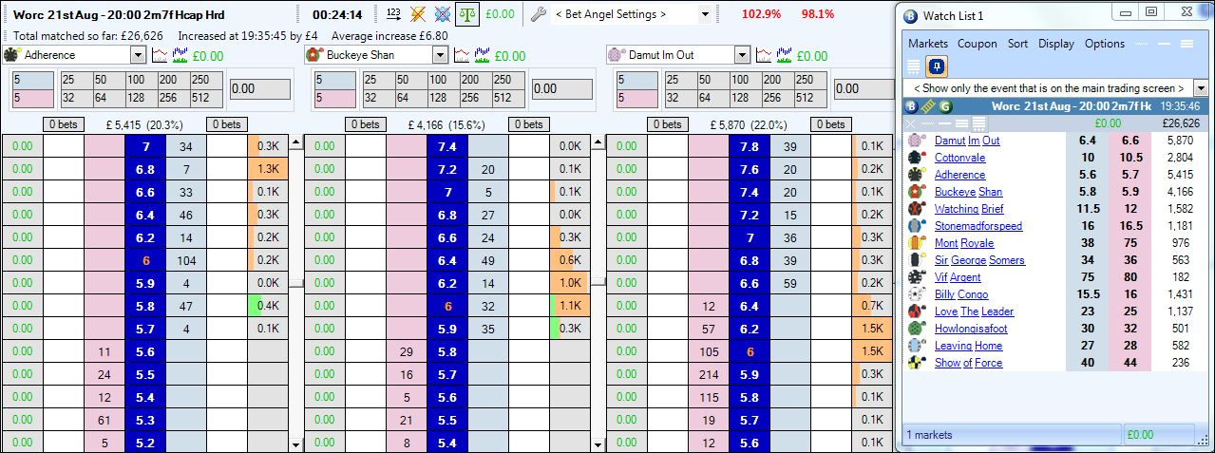Toggle the blue pin button in Watch List
The image size is (1215, 453).
click(939, 66)
